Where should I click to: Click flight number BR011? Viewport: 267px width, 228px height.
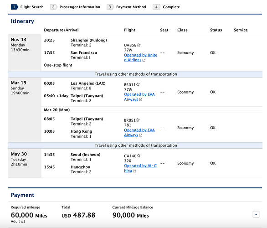point(130,85)
